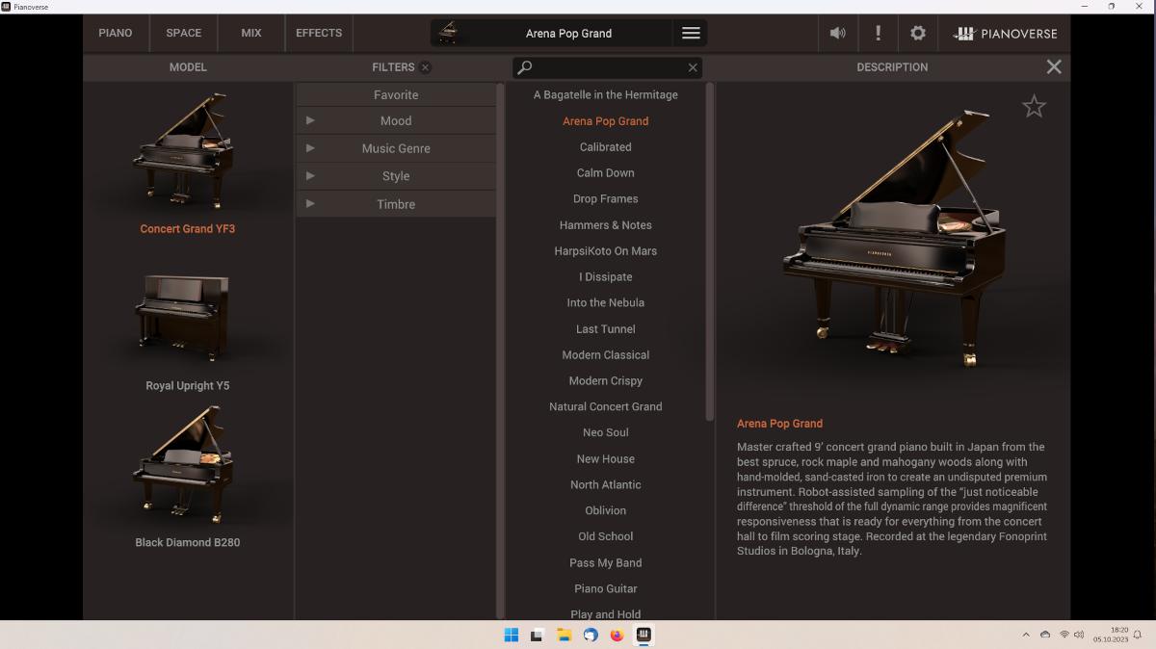Select the Drop Frames preset
The height and width of the screenshot is (649, 1156).
pyautogui.click(x=606, y=199)
